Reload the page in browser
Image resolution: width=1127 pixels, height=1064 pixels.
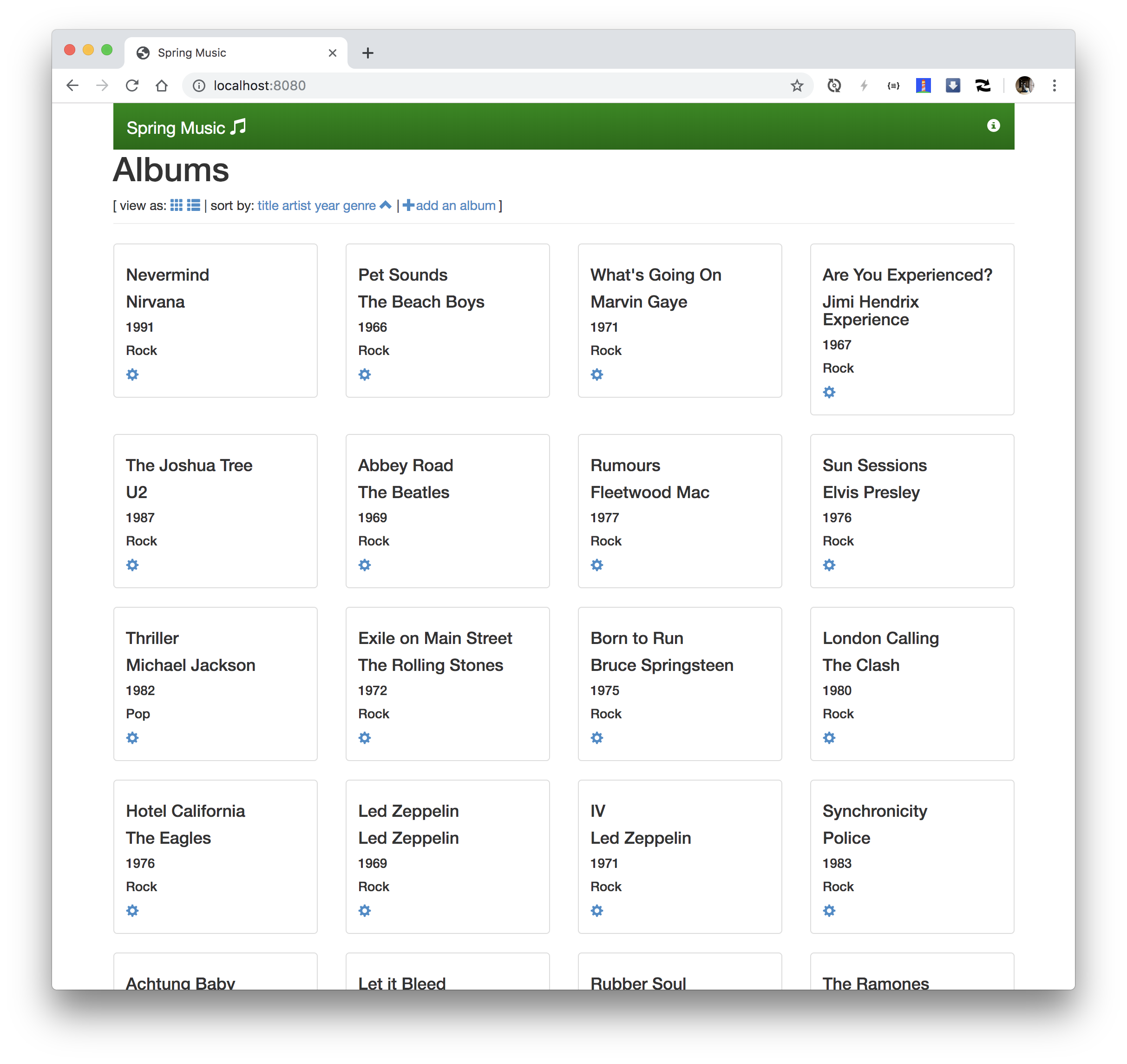coord(132,85)
